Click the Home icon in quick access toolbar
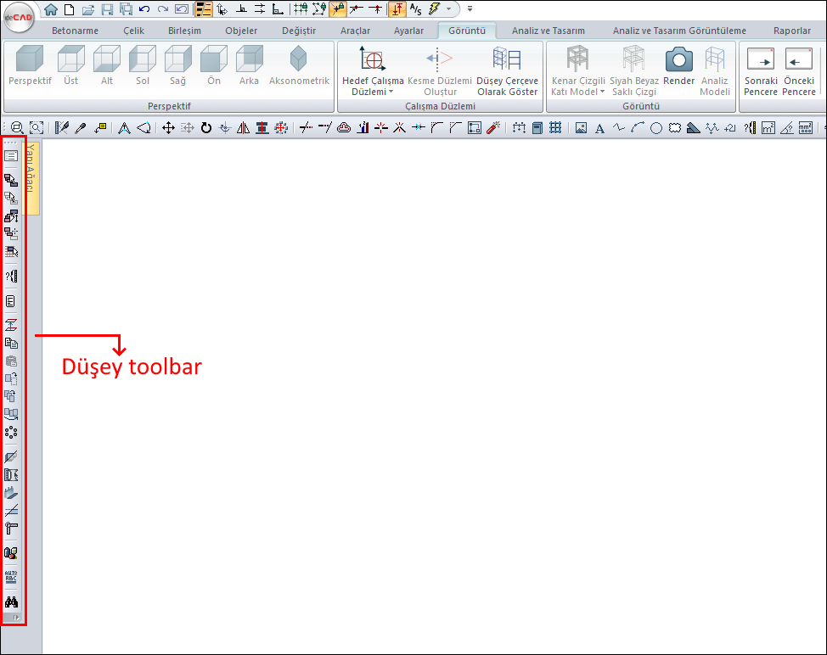Screen dimensions: 827x655 click(51, 9)
